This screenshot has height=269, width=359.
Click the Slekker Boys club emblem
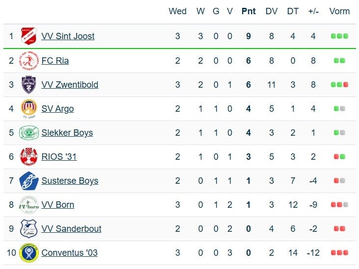tap(29, 133)
